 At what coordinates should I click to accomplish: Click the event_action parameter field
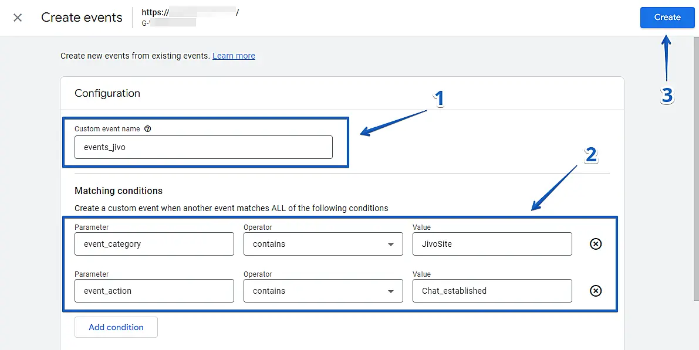(154, 291)
